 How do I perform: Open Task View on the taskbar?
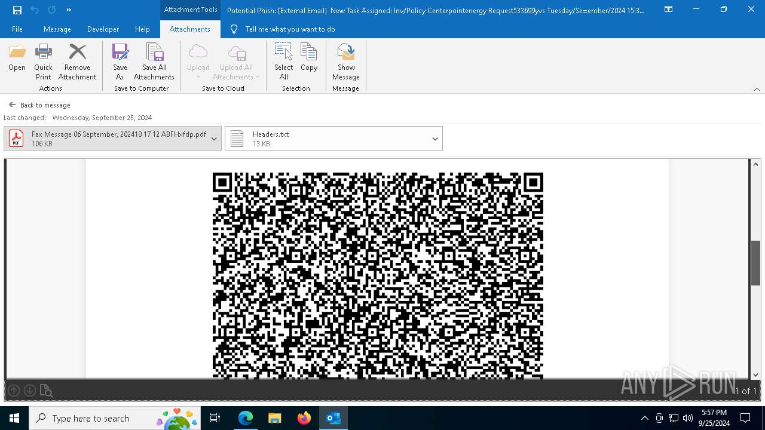coord(215,418)
